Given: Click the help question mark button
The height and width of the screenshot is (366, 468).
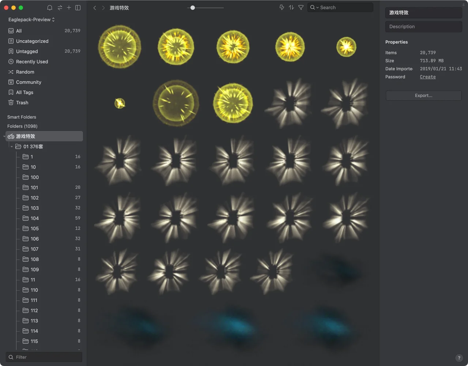Looking at the screenshot, I should click(459, 358).
